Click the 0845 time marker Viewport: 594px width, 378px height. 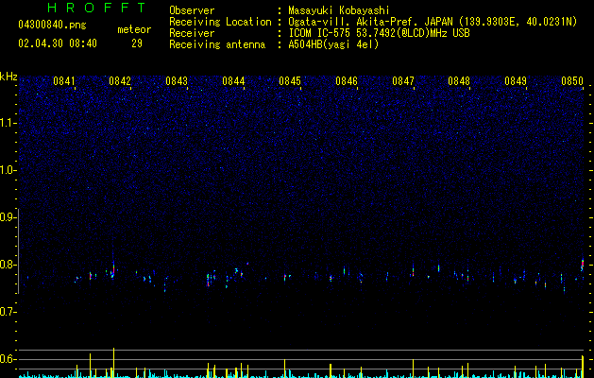coord(290,81)
